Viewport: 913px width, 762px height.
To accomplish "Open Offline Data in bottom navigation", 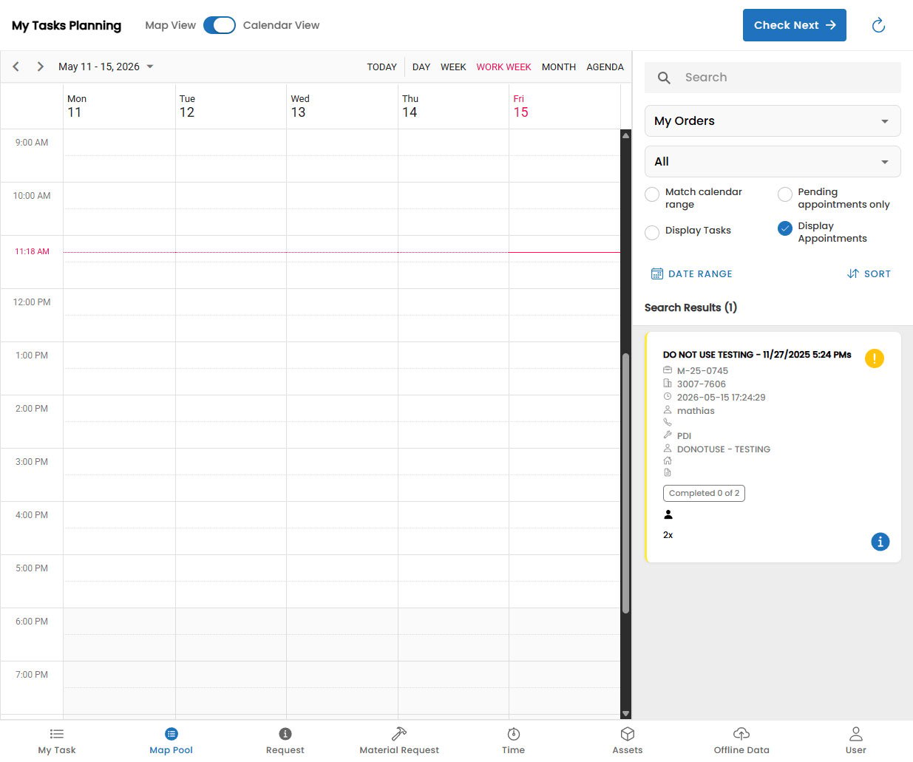I will [x=741, y=741].
